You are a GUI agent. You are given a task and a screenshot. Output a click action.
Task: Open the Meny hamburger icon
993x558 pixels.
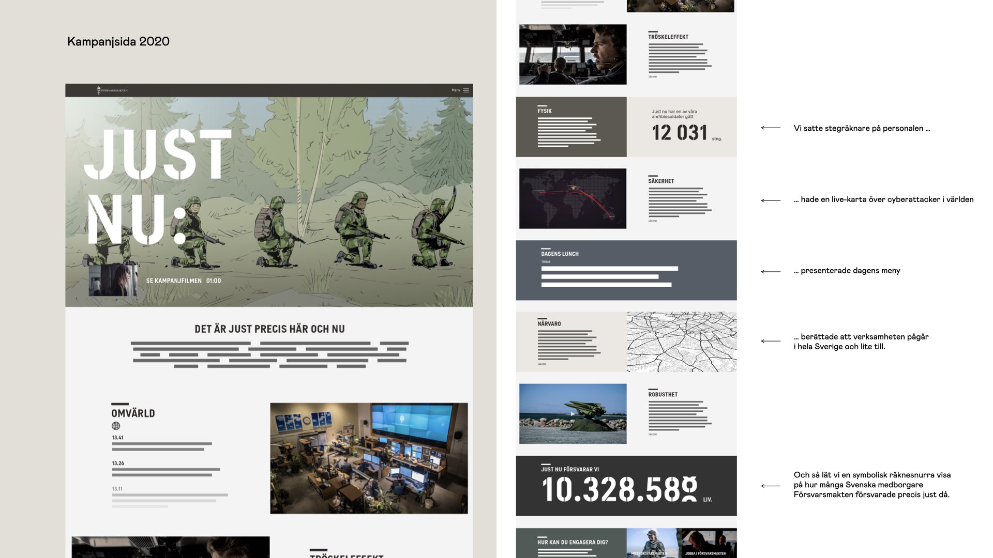click(466, 90)
